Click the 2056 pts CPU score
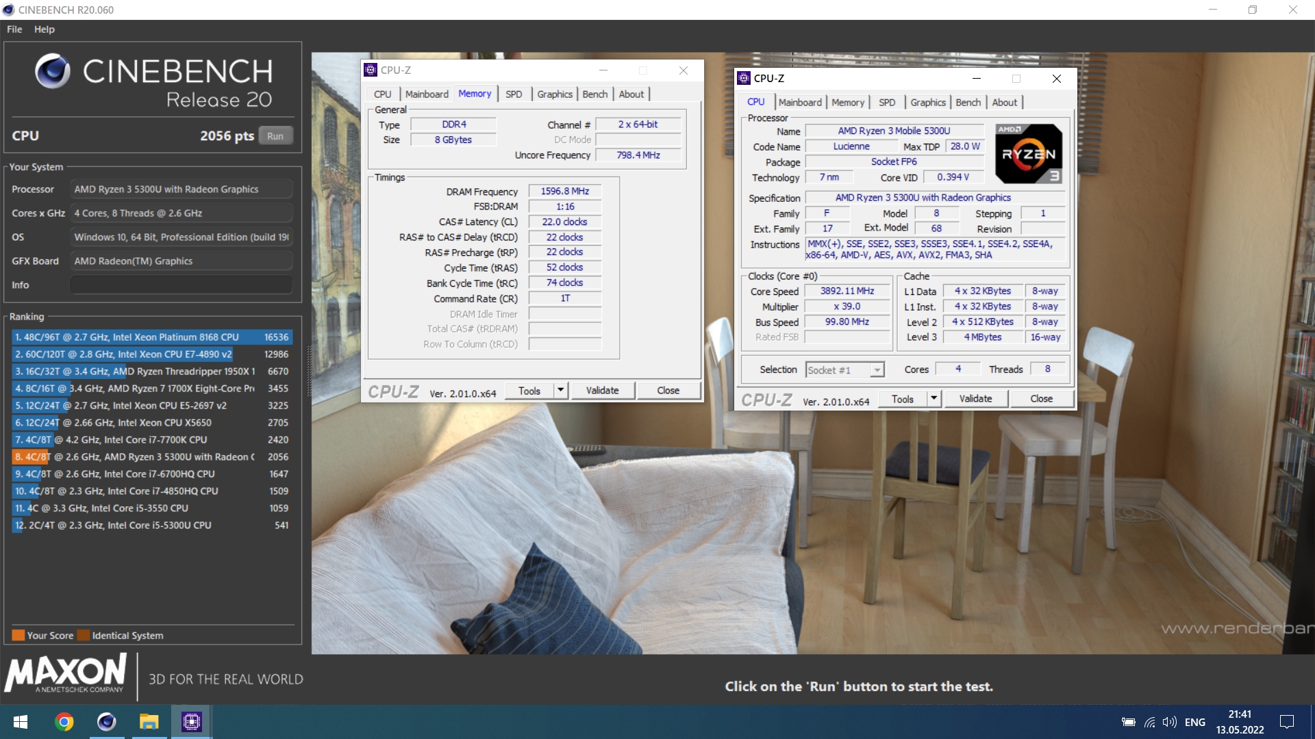Viewport: 1315px width, 739px height. (227, 136)
